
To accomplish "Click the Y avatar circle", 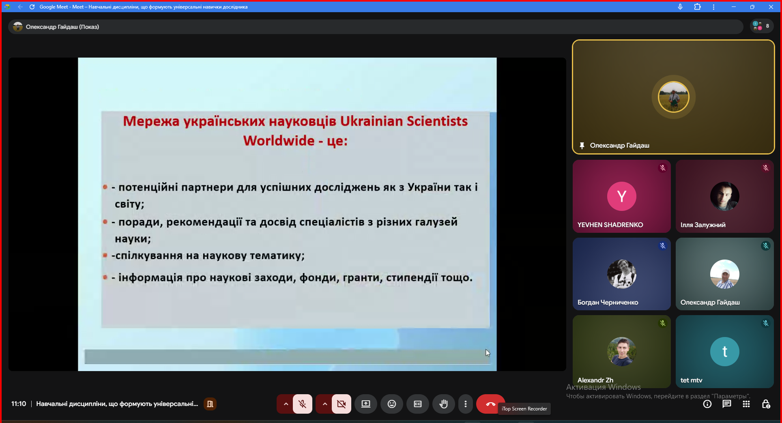I will tap(621, 196).
